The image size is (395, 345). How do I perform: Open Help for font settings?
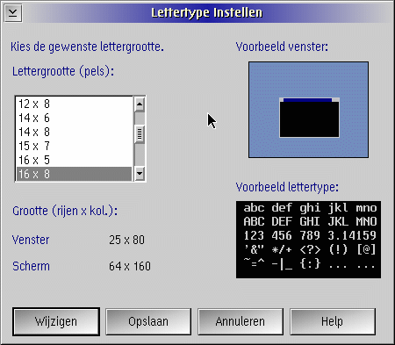coord(333,321)
